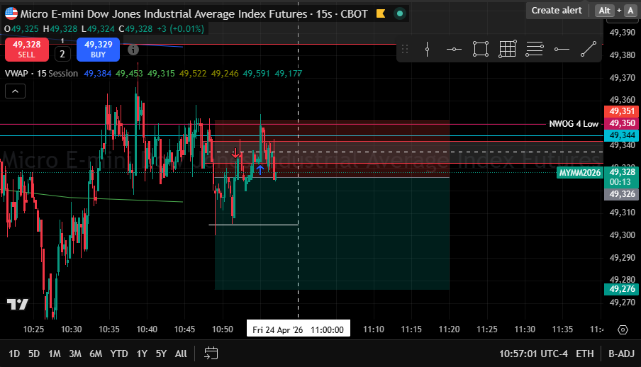Screen dimensions: 641x367
Task: Click the US flag symbol icon
Action: click(x=11, y=14)
